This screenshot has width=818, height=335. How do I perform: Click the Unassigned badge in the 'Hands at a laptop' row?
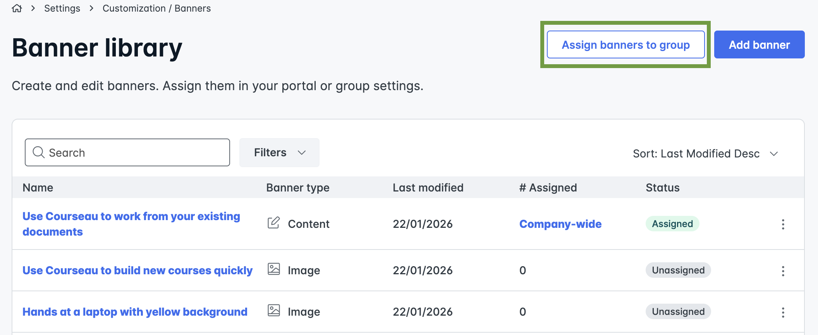tap(678, 311)
